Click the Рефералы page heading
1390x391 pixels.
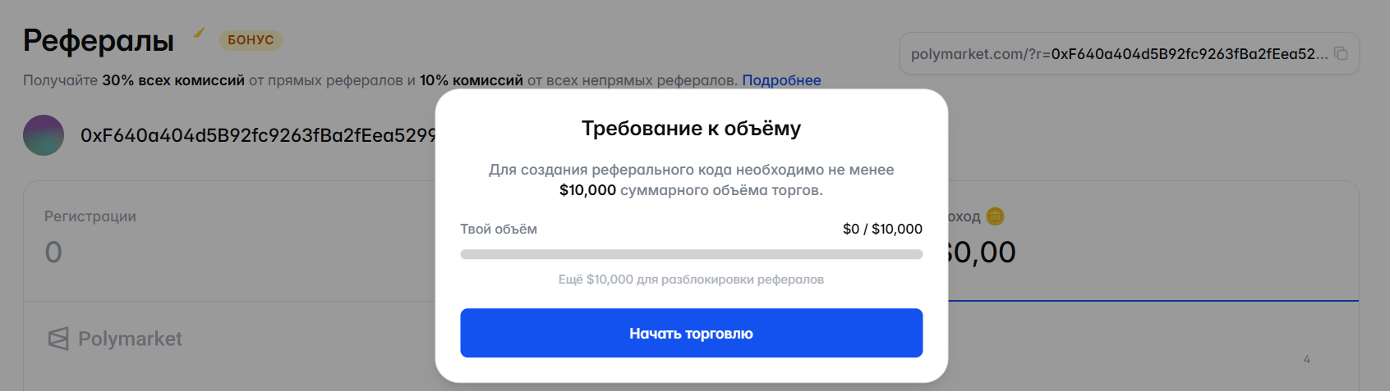[x=99, y=40]
